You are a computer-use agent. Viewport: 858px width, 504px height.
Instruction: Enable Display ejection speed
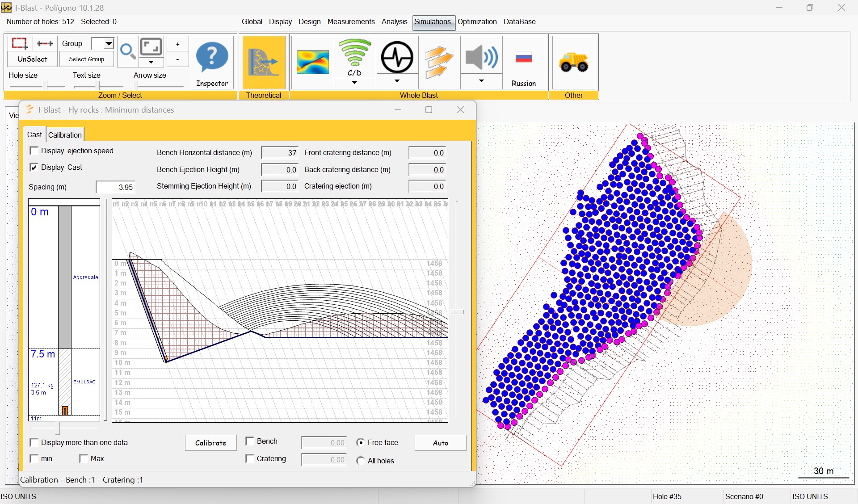[x=34, y=151]
